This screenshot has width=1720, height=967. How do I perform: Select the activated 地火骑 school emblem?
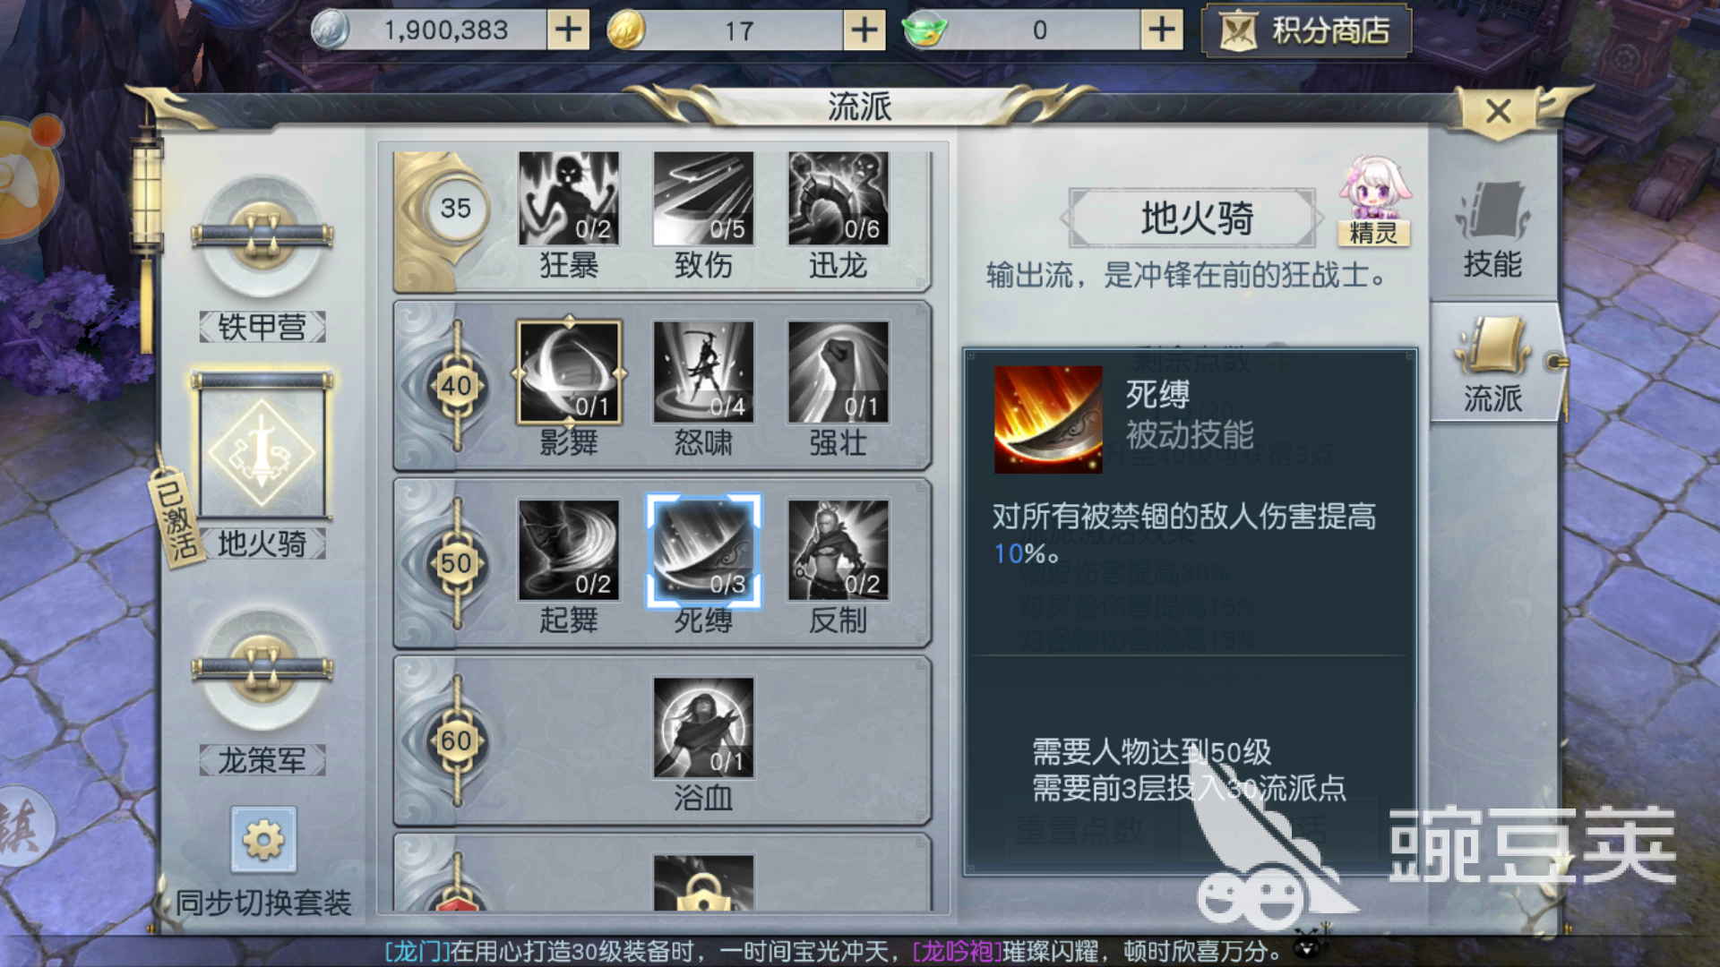click(x=262, y=448)
